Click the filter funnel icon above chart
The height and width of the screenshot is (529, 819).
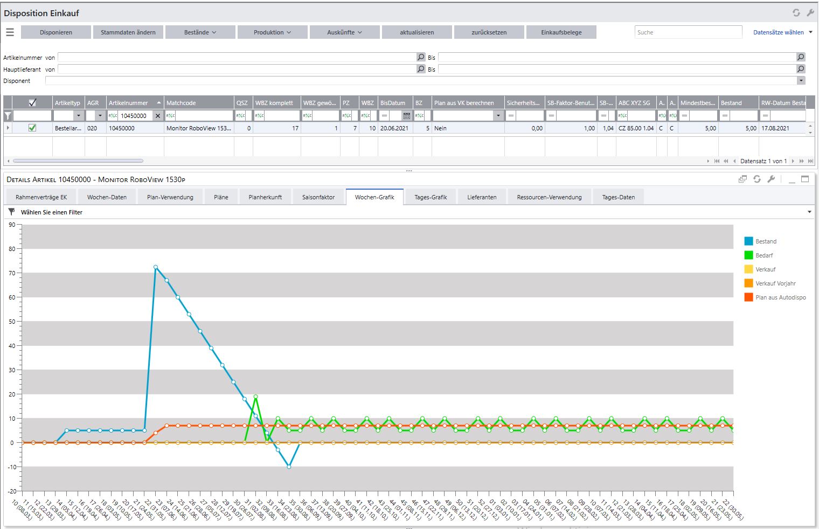pos(11,212)
